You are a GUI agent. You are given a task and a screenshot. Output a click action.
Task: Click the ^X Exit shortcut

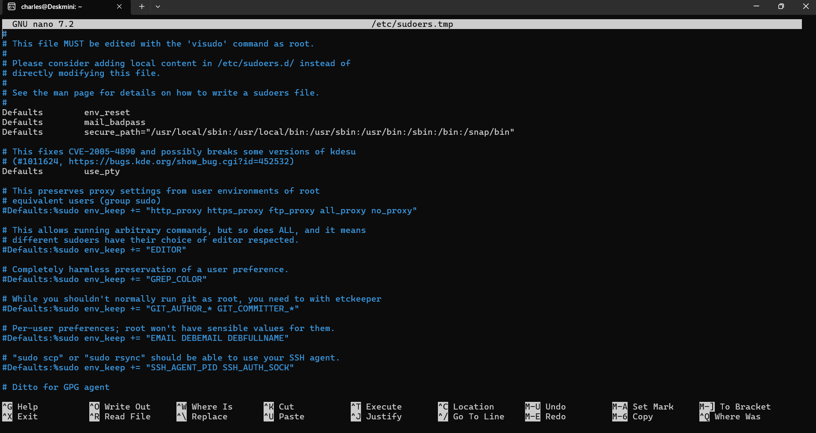coord(21,416)
